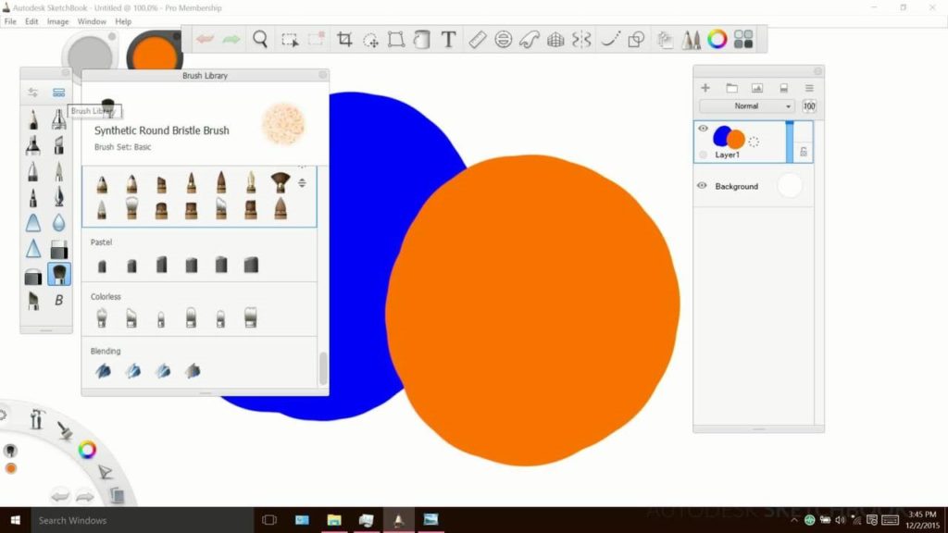This screenshot has width=948, height=533.
Task: Open the Normal blend mode dropdown
Action: (x=747, y=106)
